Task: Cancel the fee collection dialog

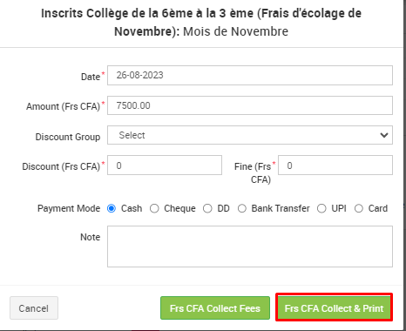Action: [x=34, y=308]
